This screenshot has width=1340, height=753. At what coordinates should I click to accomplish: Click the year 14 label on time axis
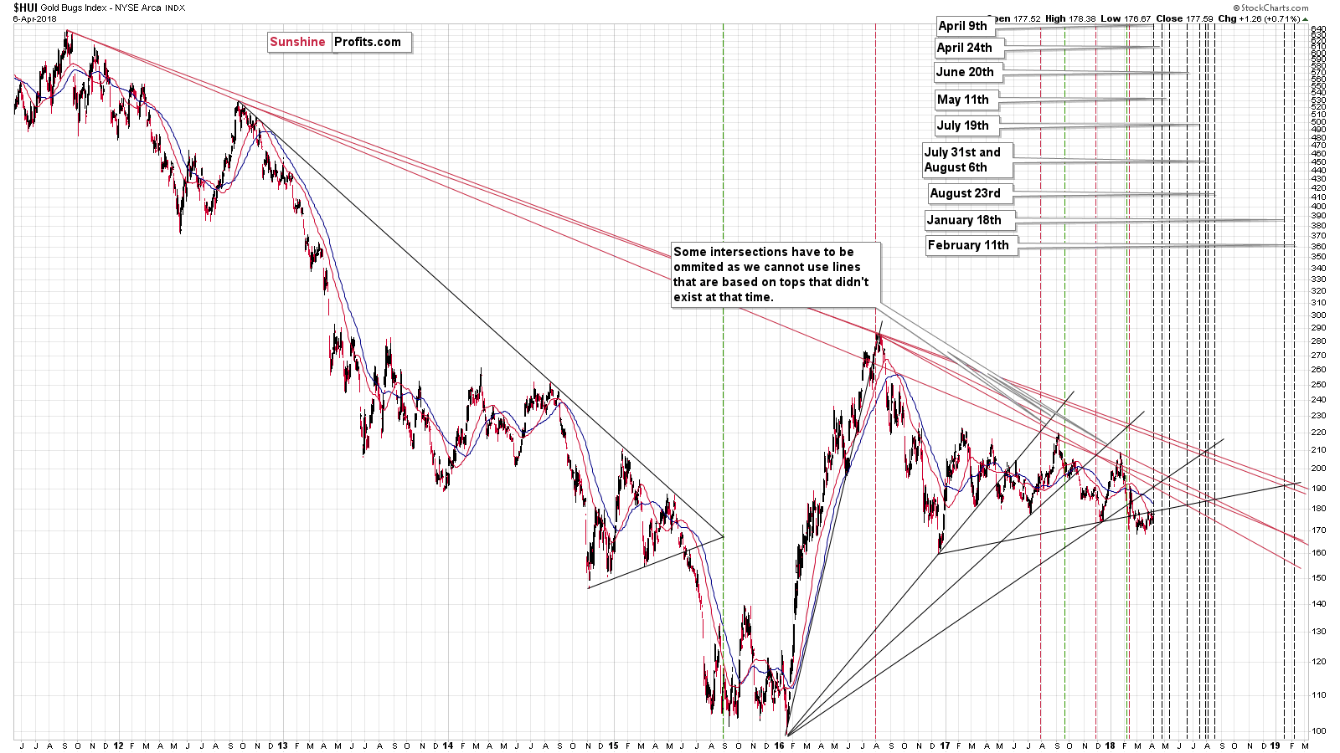447,745
